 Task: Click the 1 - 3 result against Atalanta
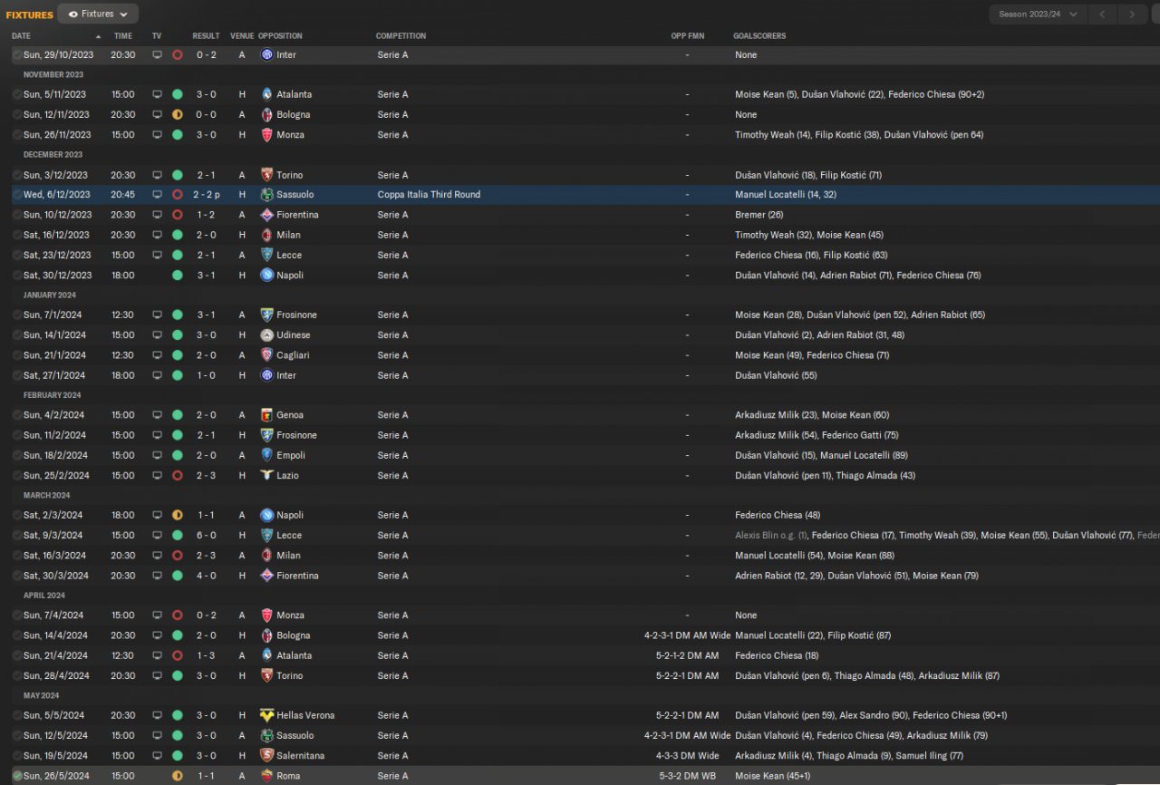(x=206, y=655)
